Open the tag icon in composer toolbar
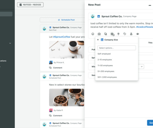Screen dimensions: 153x128 (125, 34)
